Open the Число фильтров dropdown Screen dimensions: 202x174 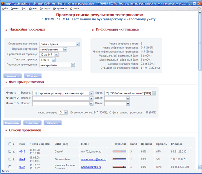[x=63, y=113]
